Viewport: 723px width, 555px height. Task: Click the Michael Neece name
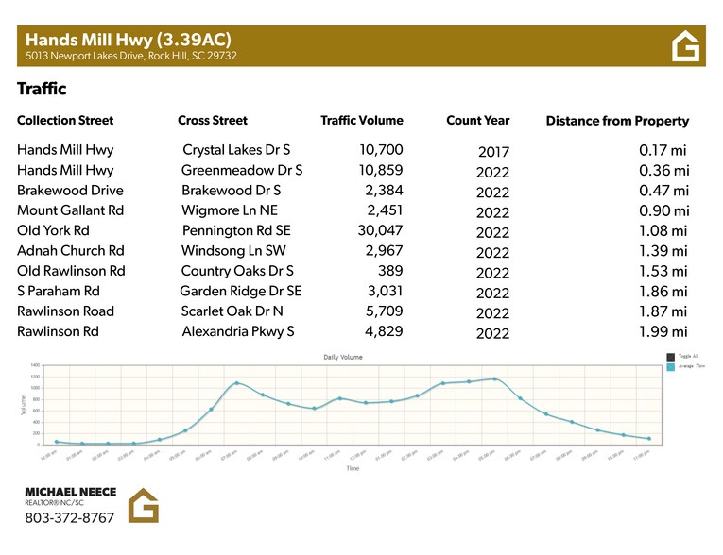click(x=71, y=492)
